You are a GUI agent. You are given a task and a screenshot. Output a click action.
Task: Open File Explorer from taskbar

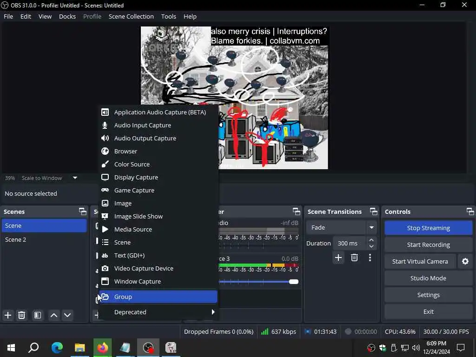tap(80, 348)
